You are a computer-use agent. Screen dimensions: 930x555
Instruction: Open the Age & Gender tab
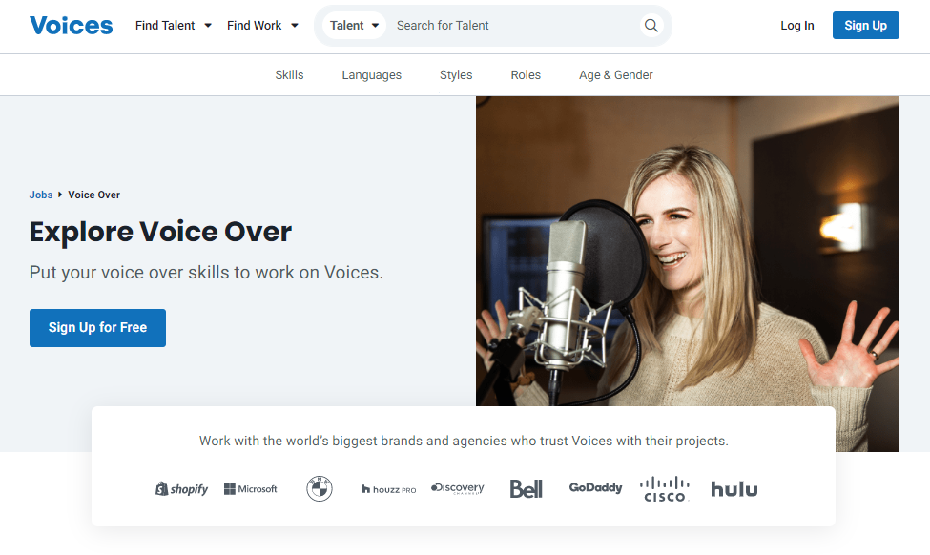click(616, 75)
